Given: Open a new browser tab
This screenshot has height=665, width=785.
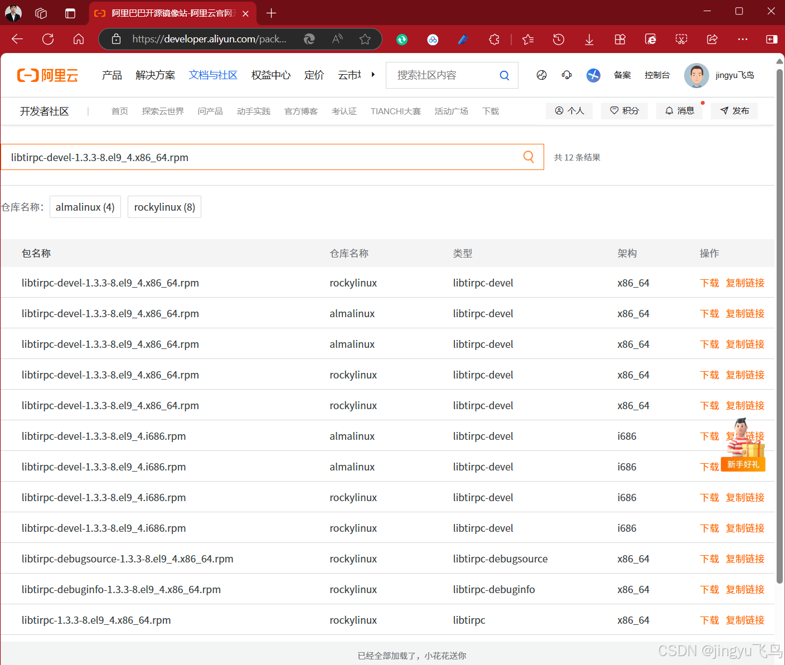Looking at the screenshot, I should pos(272,13).
